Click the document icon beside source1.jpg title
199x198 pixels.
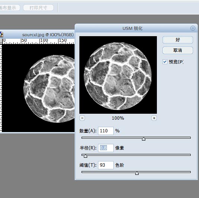[x=1, y=34]
